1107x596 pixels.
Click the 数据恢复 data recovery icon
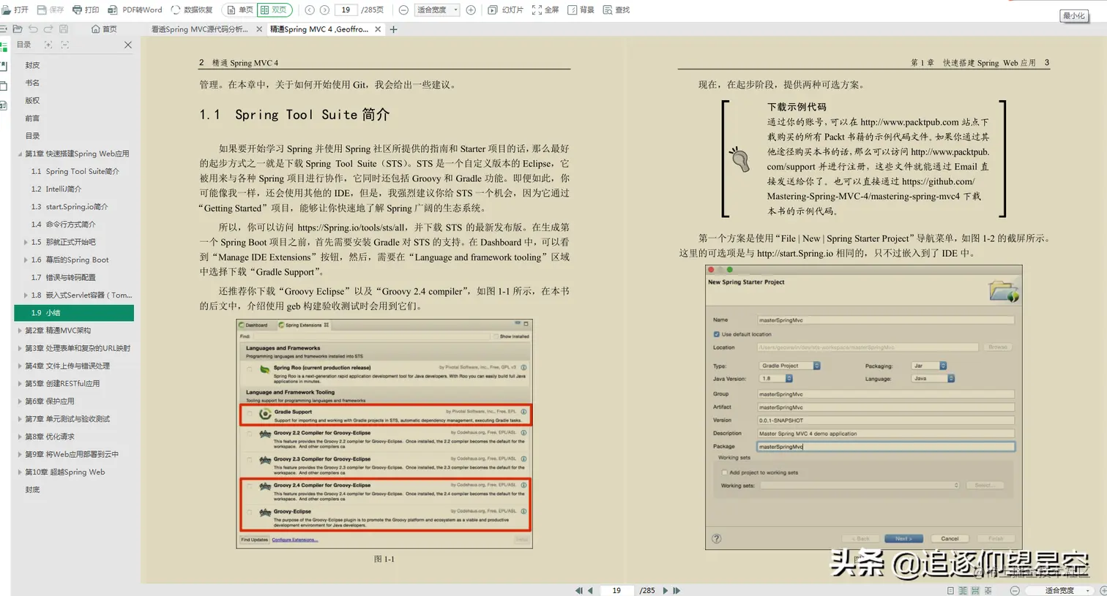192,10
